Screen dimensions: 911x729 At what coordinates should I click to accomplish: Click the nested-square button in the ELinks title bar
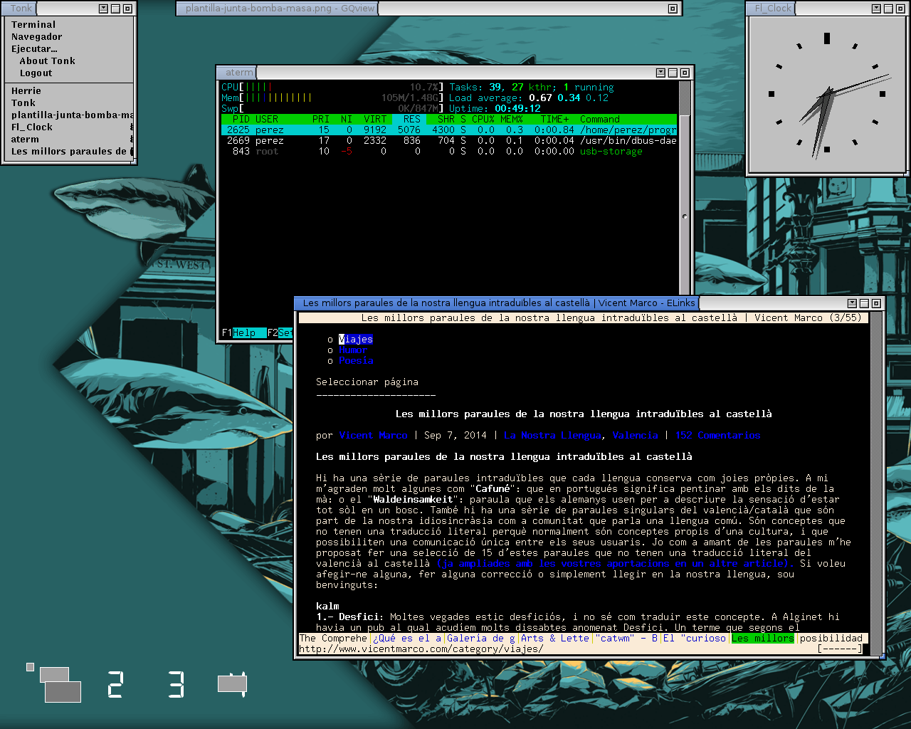coord(876,303)
